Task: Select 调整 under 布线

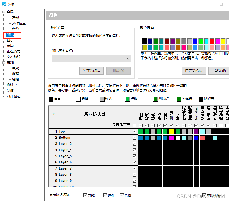Action: (15, 74)
